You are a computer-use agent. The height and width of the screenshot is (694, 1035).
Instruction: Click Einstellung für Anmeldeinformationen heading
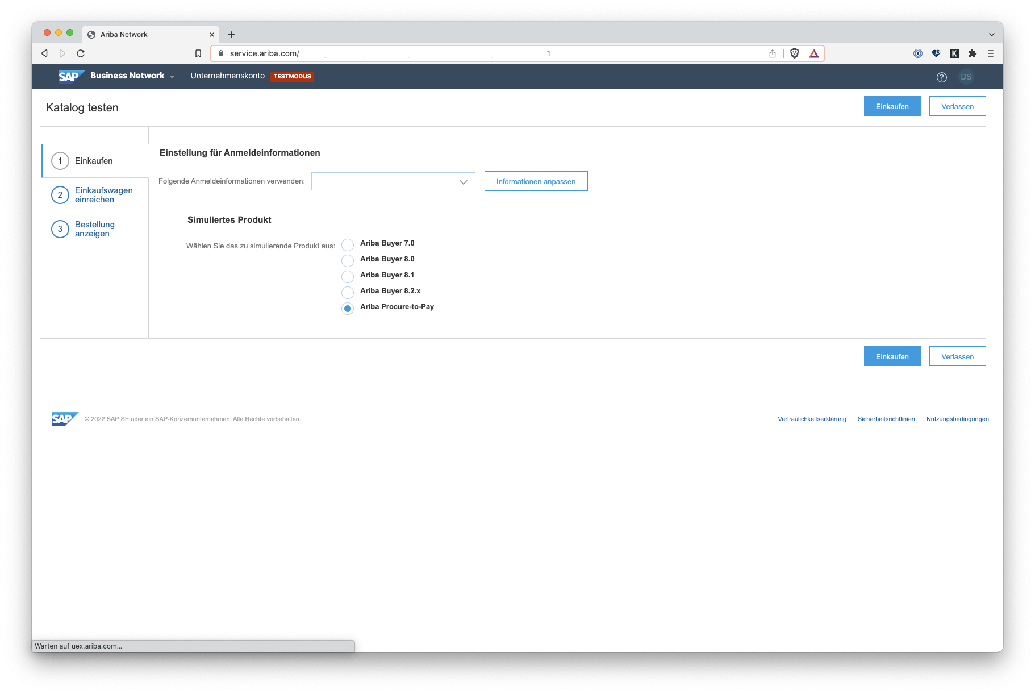[x=240, y=153]
